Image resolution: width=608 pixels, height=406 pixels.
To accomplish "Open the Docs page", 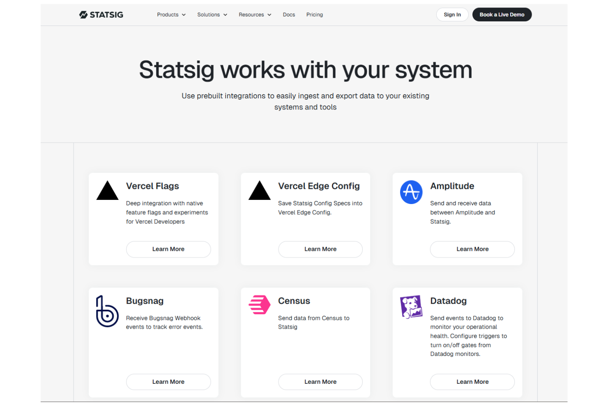I will [289, 15].
